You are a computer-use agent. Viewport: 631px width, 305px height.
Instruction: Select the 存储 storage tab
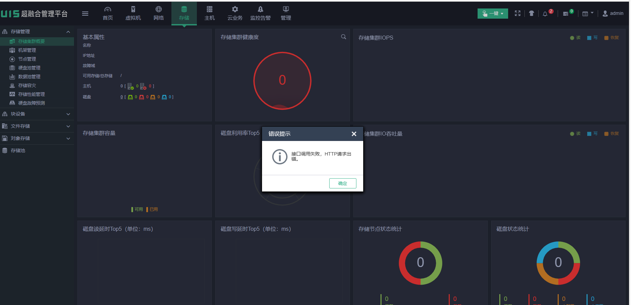coord(184,14)
